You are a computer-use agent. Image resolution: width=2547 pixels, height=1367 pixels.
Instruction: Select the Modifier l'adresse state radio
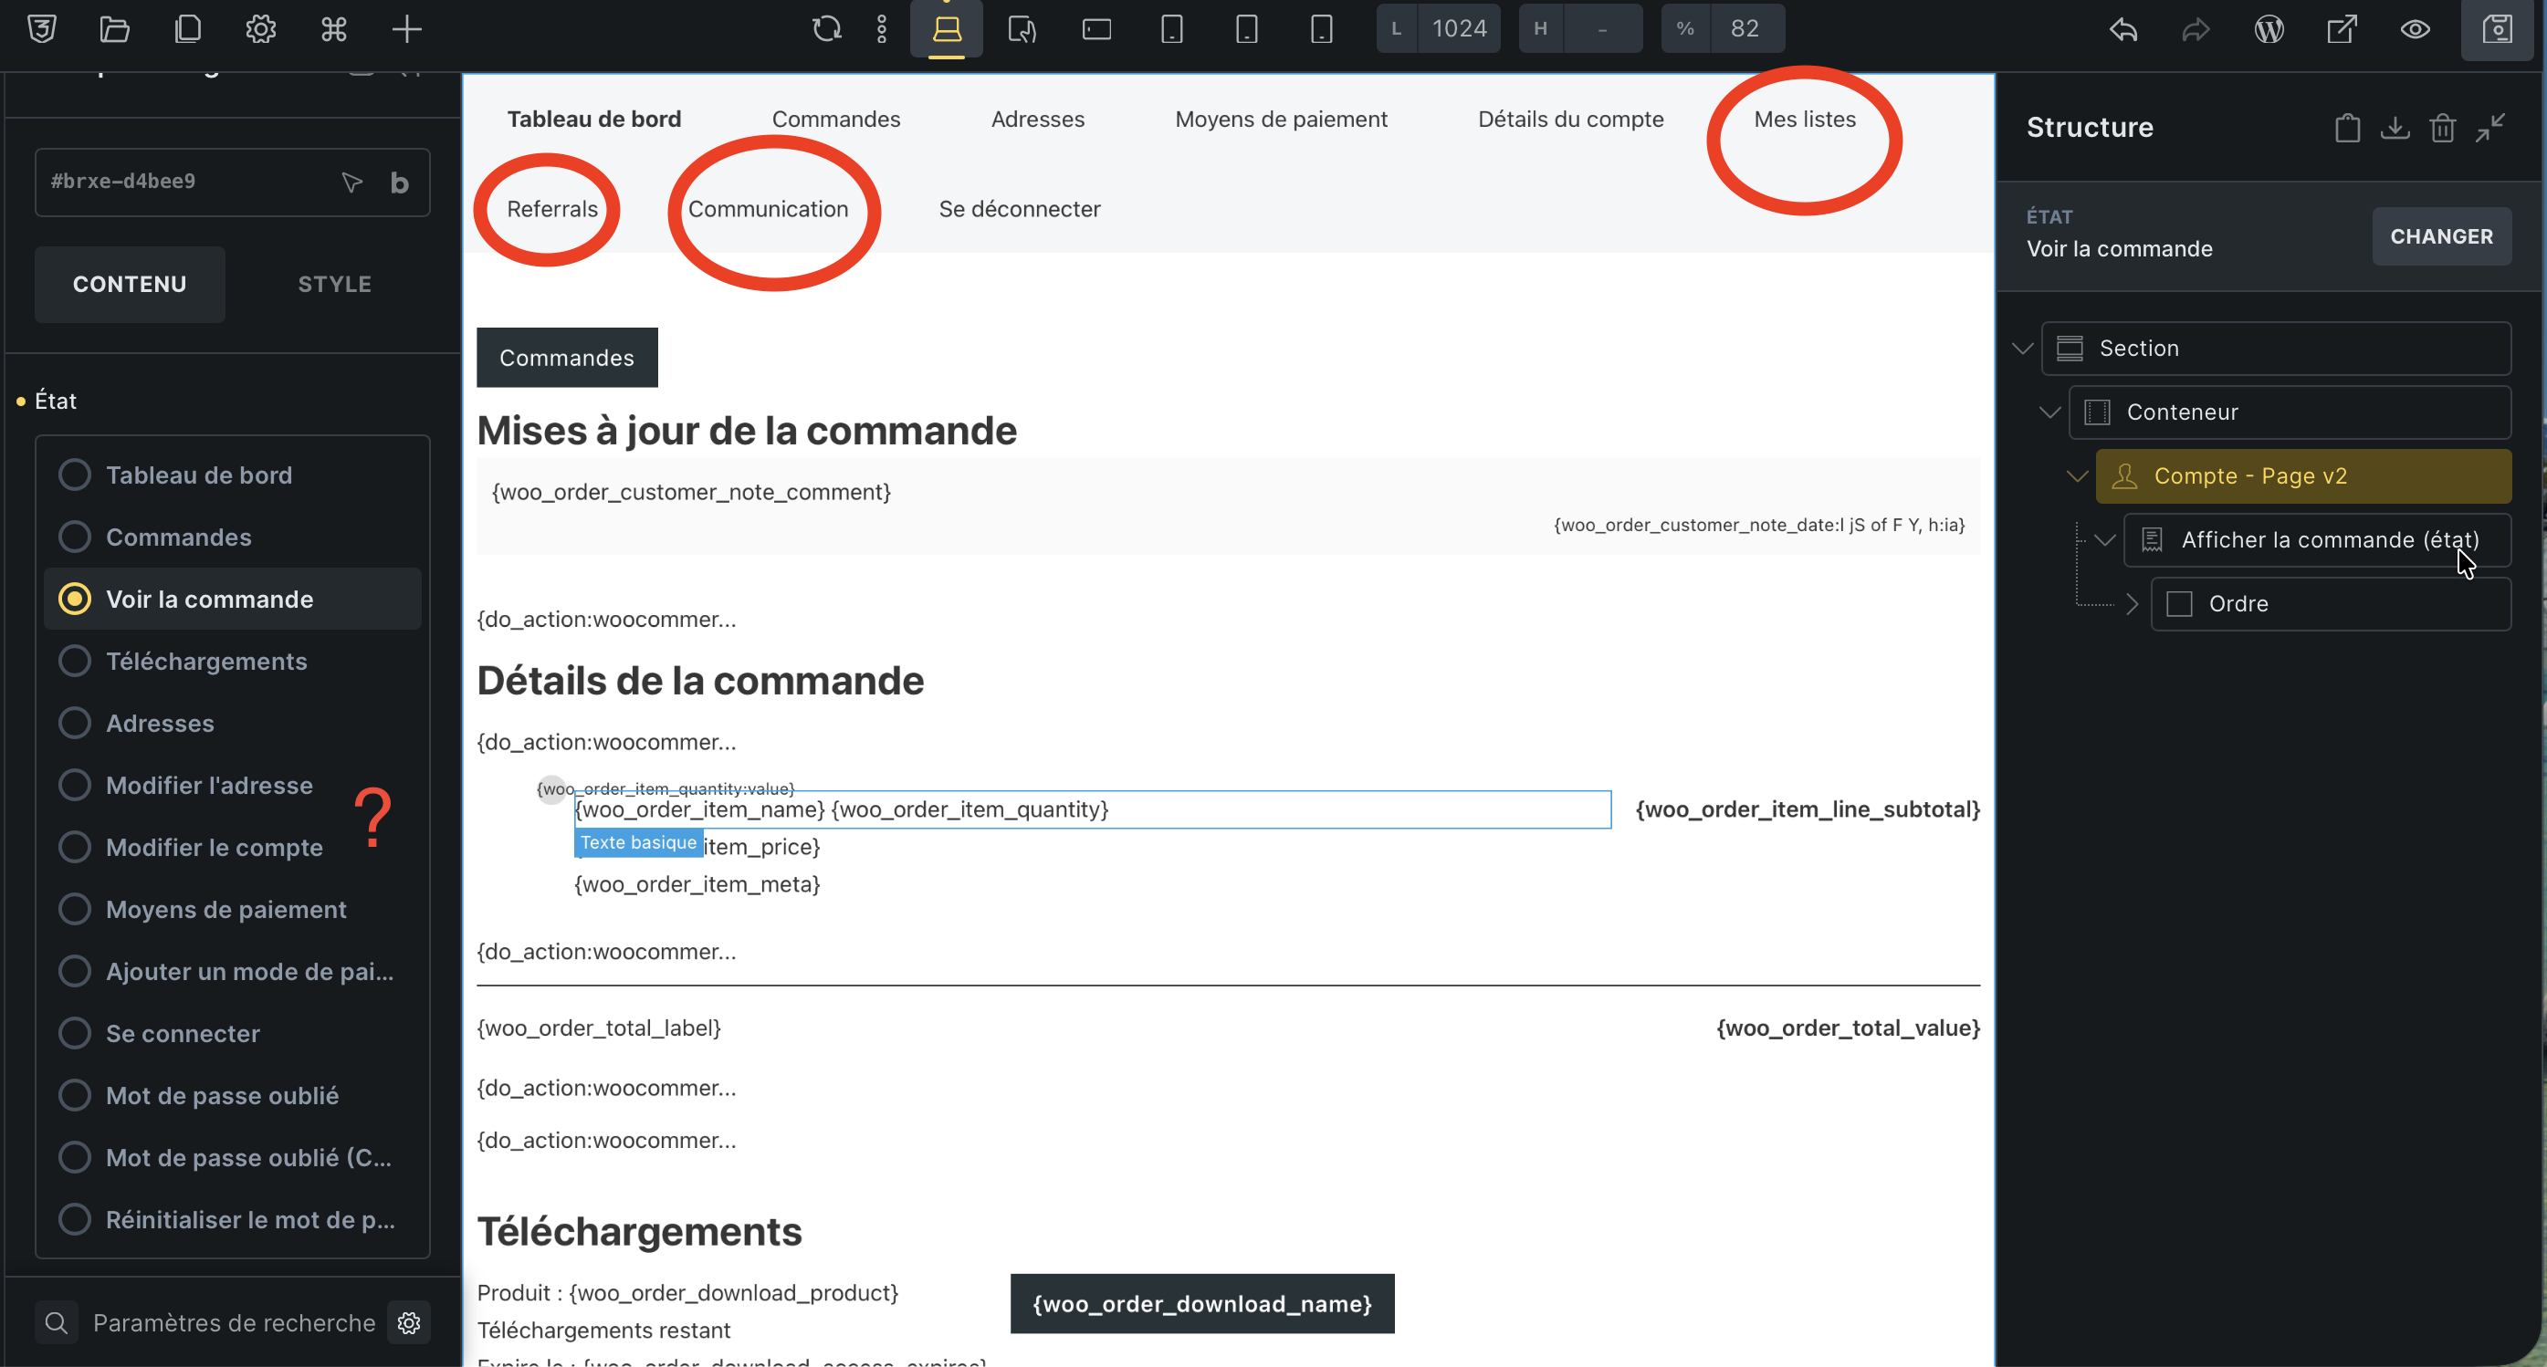tap(74, 785)
